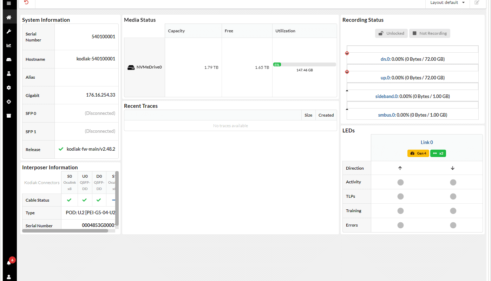Click the Not Recording button
Screen dimensions: 491x281
430,33
